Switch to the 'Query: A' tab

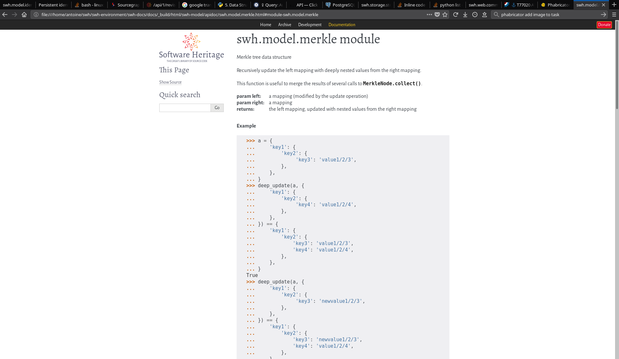(269, 5)
